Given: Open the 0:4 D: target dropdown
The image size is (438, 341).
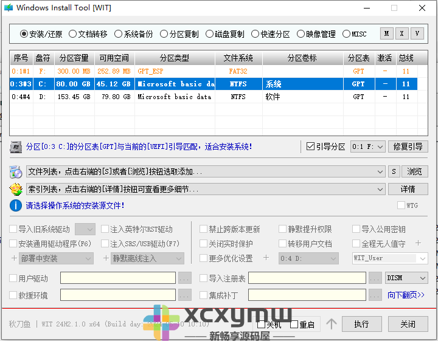Looking at the screenshot, I should coord(308,258).
